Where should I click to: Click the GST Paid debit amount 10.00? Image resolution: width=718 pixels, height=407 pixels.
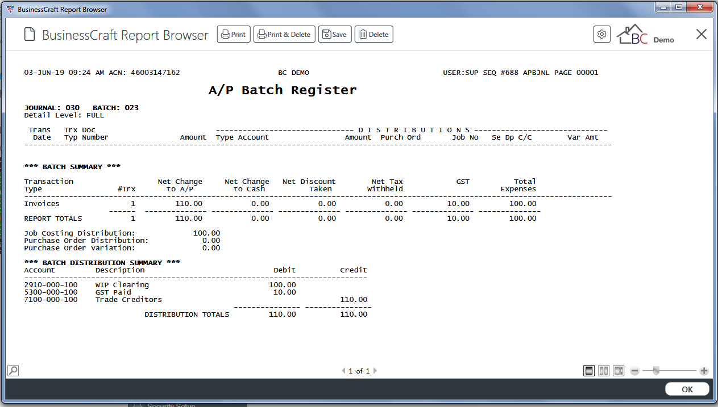coord(285,292)
